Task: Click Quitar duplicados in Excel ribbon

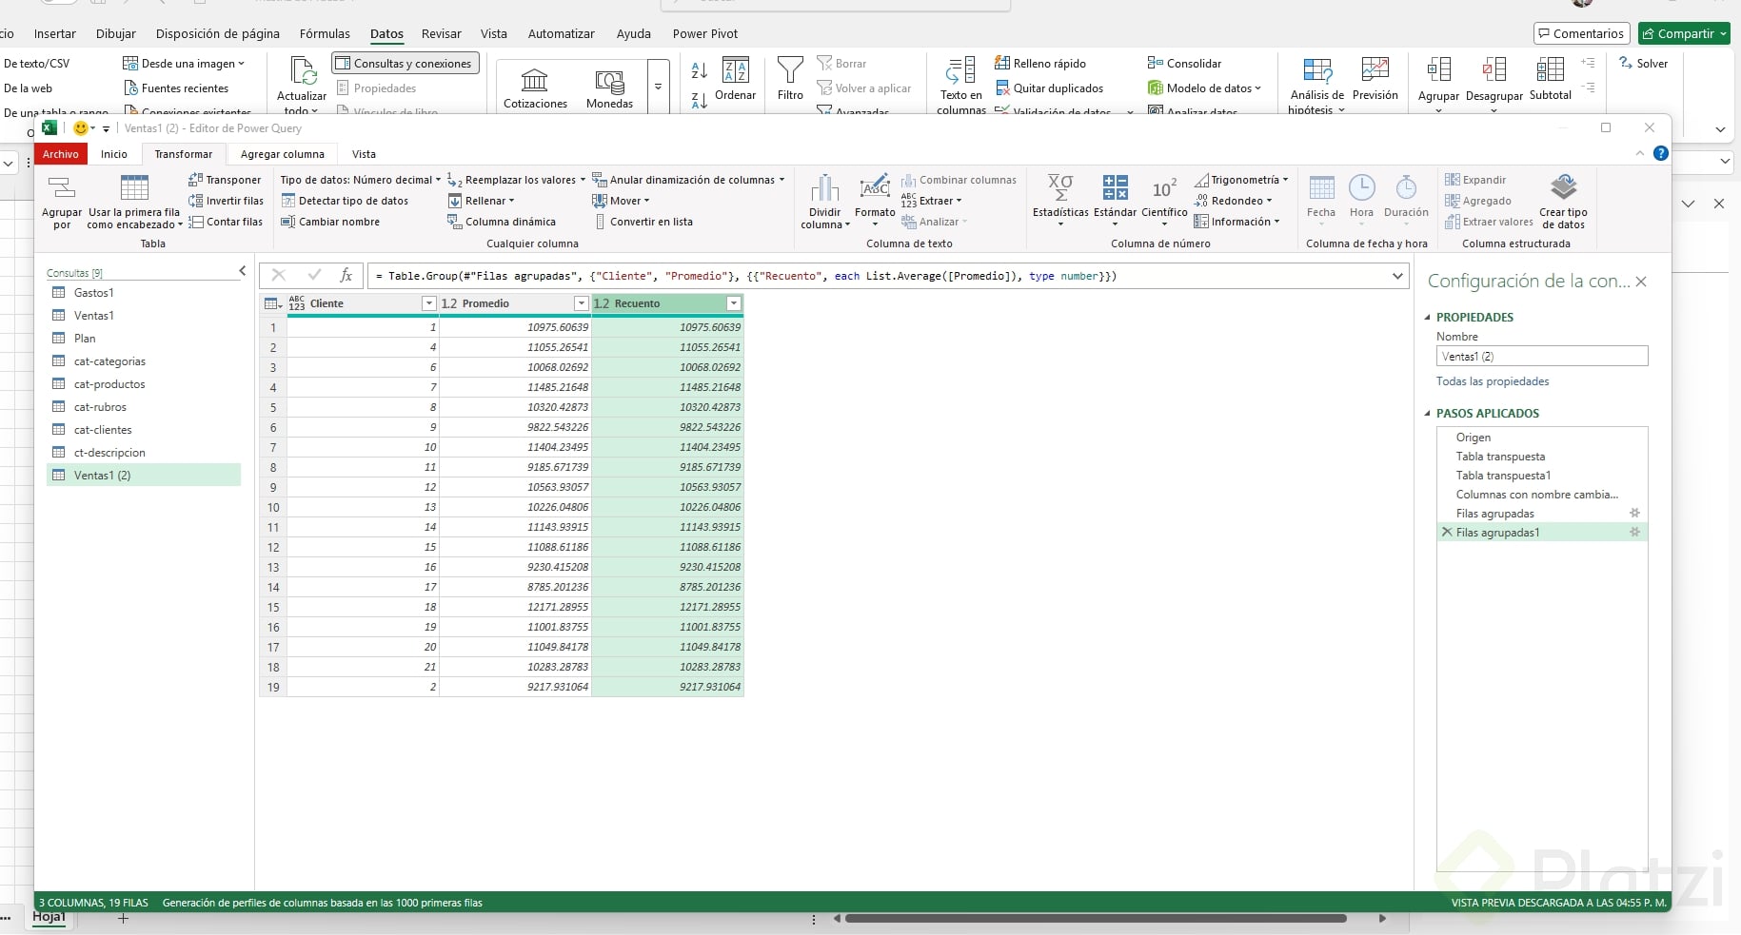Action: (1049, 88)
